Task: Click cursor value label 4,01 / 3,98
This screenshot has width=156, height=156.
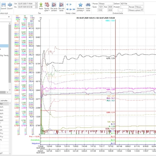Action: click(x=111, y=89)
